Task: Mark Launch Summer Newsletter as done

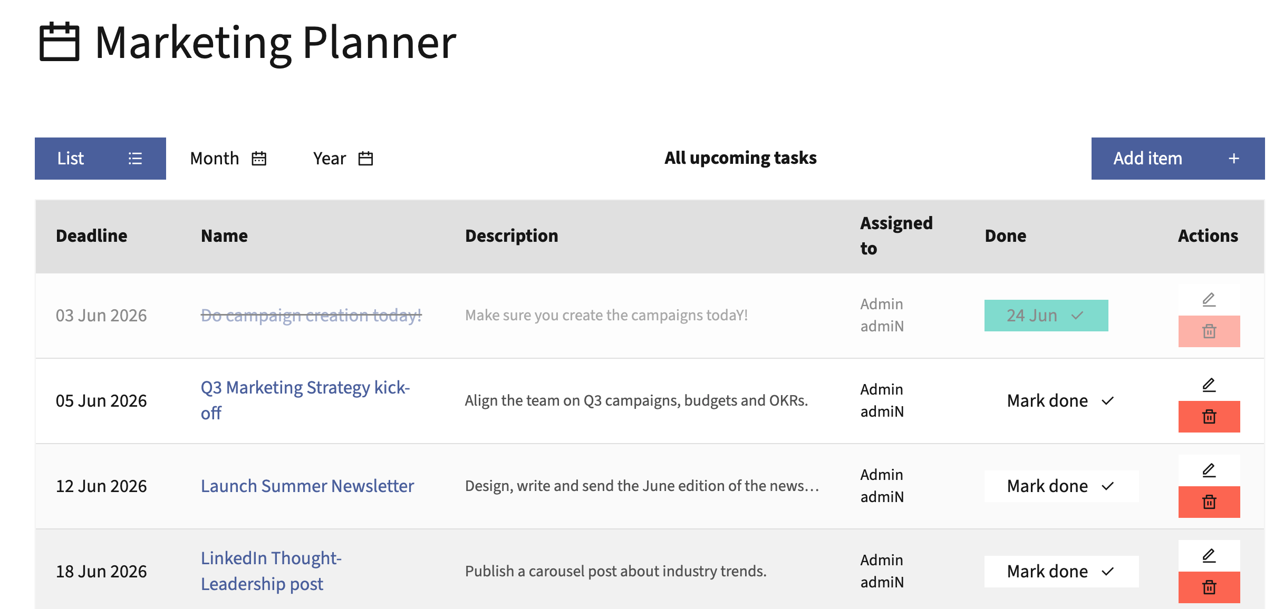Action: pyautogui.click(x=1061, y=486)
